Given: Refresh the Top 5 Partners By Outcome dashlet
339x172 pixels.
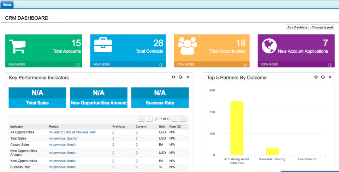Looking at the screenshot, I should (x=323, y=77).
